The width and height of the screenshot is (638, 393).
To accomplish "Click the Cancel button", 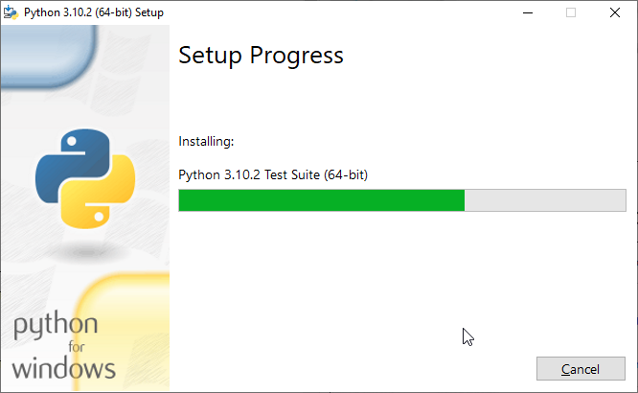I will pyautogui.click(x=581, y=369).
